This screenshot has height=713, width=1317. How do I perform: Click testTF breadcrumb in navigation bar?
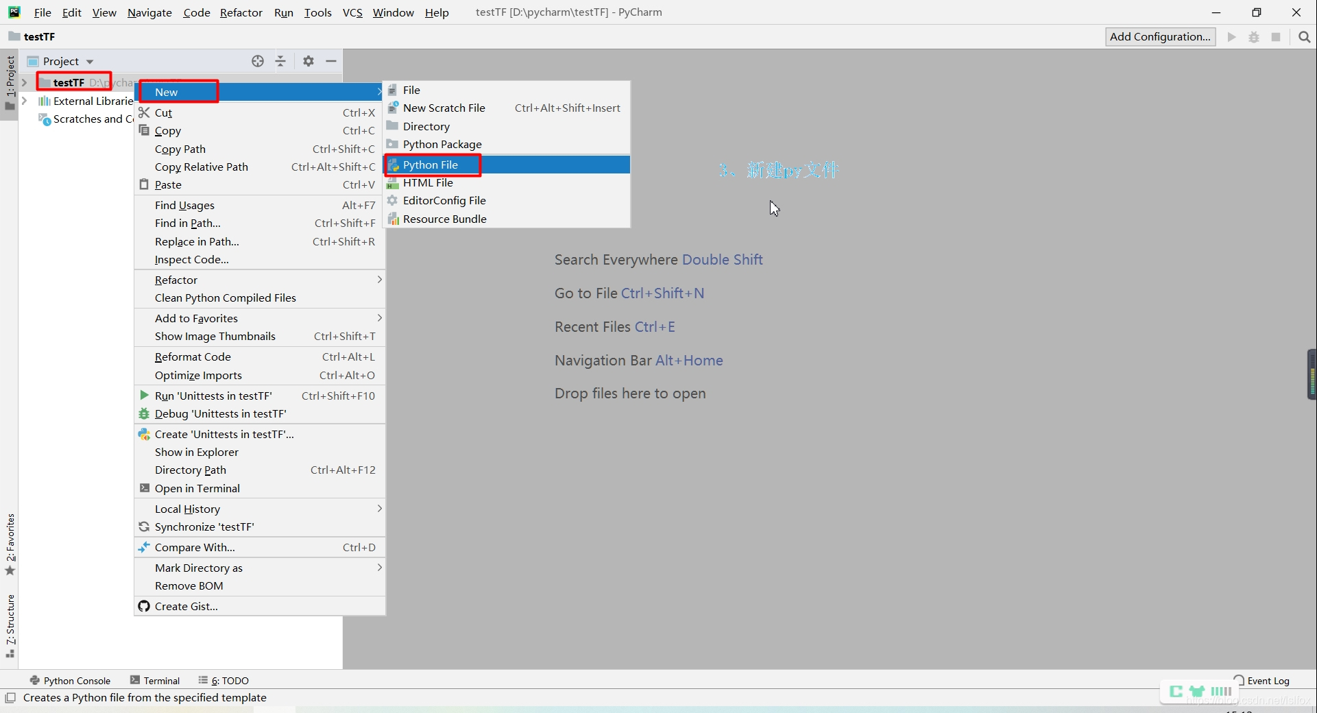point(32,36)
